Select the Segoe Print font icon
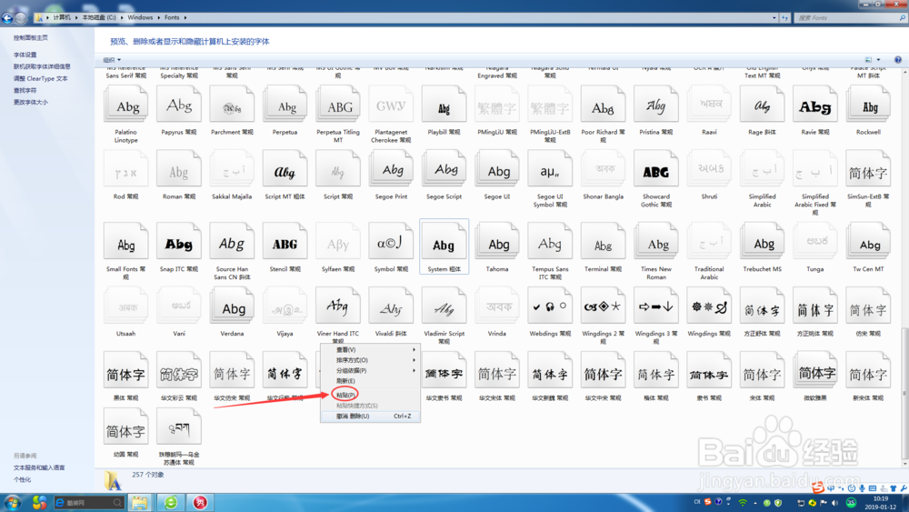 391,169
